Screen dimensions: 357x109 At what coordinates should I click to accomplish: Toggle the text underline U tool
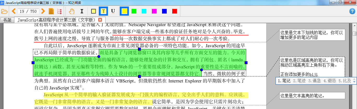[113, 11]
